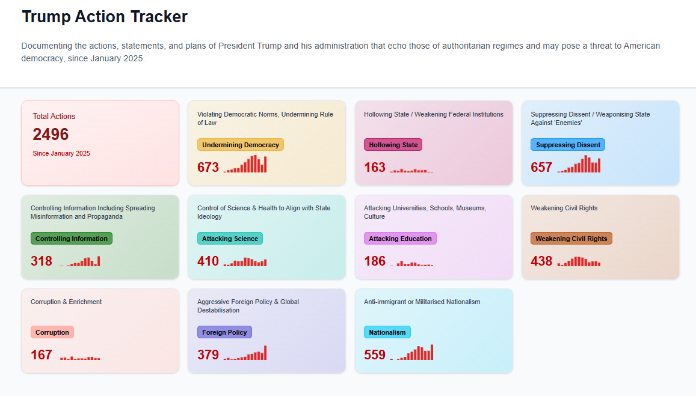This screenshot has height=396, width=696.
Task: Click the Nationalism badge
Action: [x=387, y=332]
